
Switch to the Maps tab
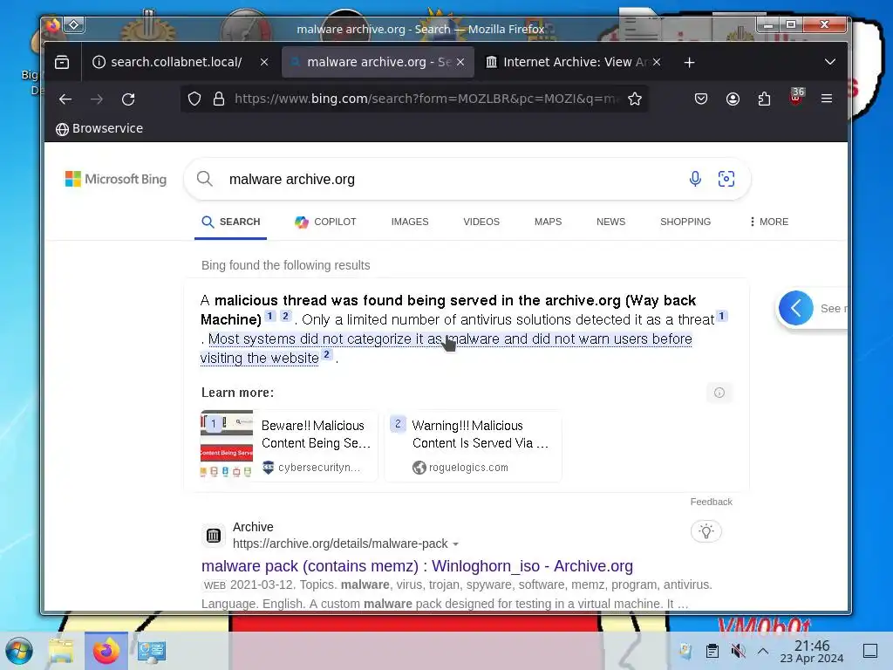coord(548,222)
